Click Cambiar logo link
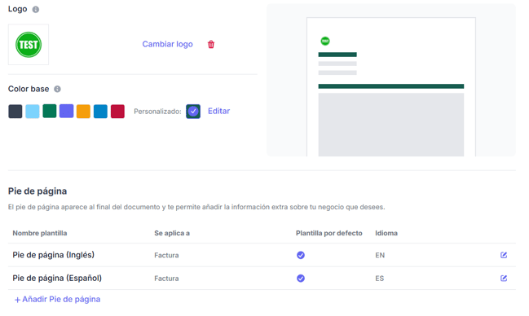This screenshot has height=316, width=529. tap(167, 44)
